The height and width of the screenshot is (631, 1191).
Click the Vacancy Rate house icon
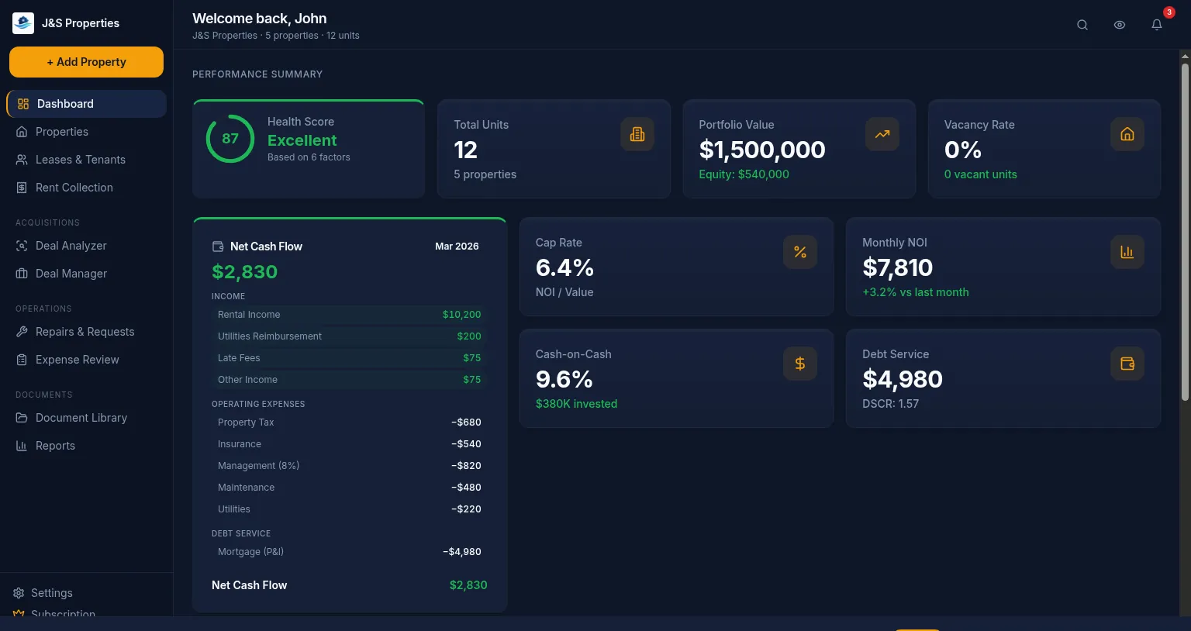(1127, 134)
